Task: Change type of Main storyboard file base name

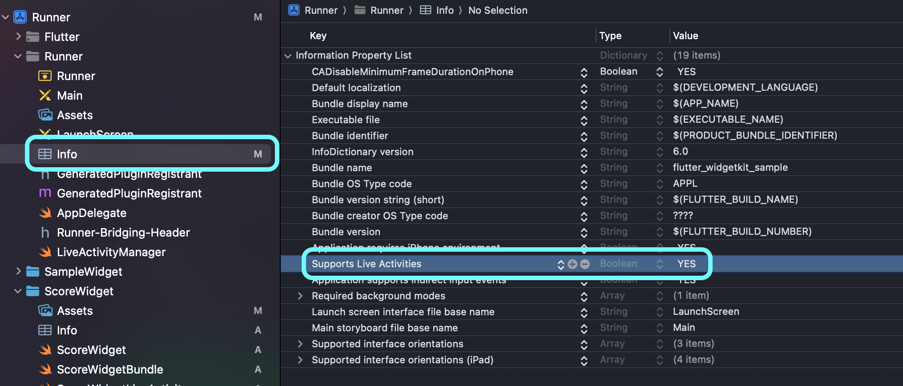Action: [x=660, y=328]
